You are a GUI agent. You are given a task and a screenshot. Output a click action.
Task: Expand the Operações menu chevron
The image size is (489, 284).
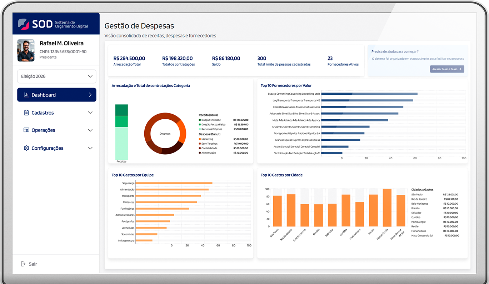[x=90, y=130]
